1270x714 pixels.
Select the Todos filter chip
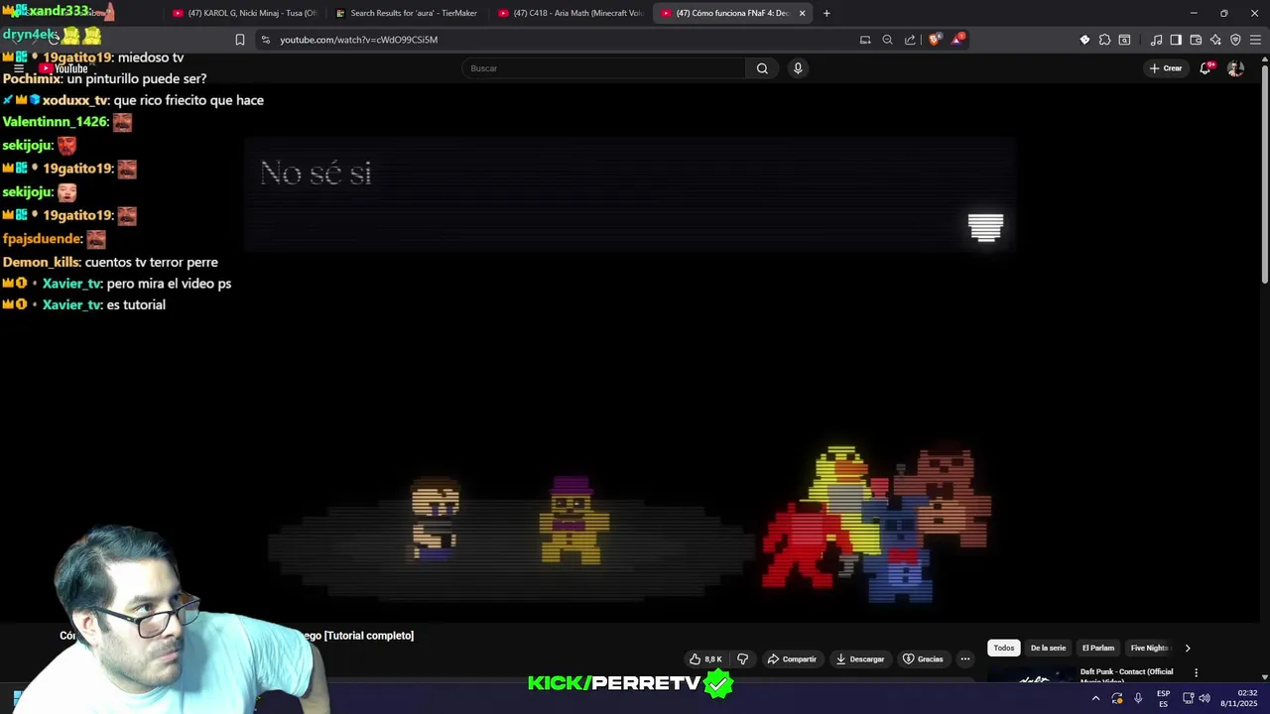1004,649
